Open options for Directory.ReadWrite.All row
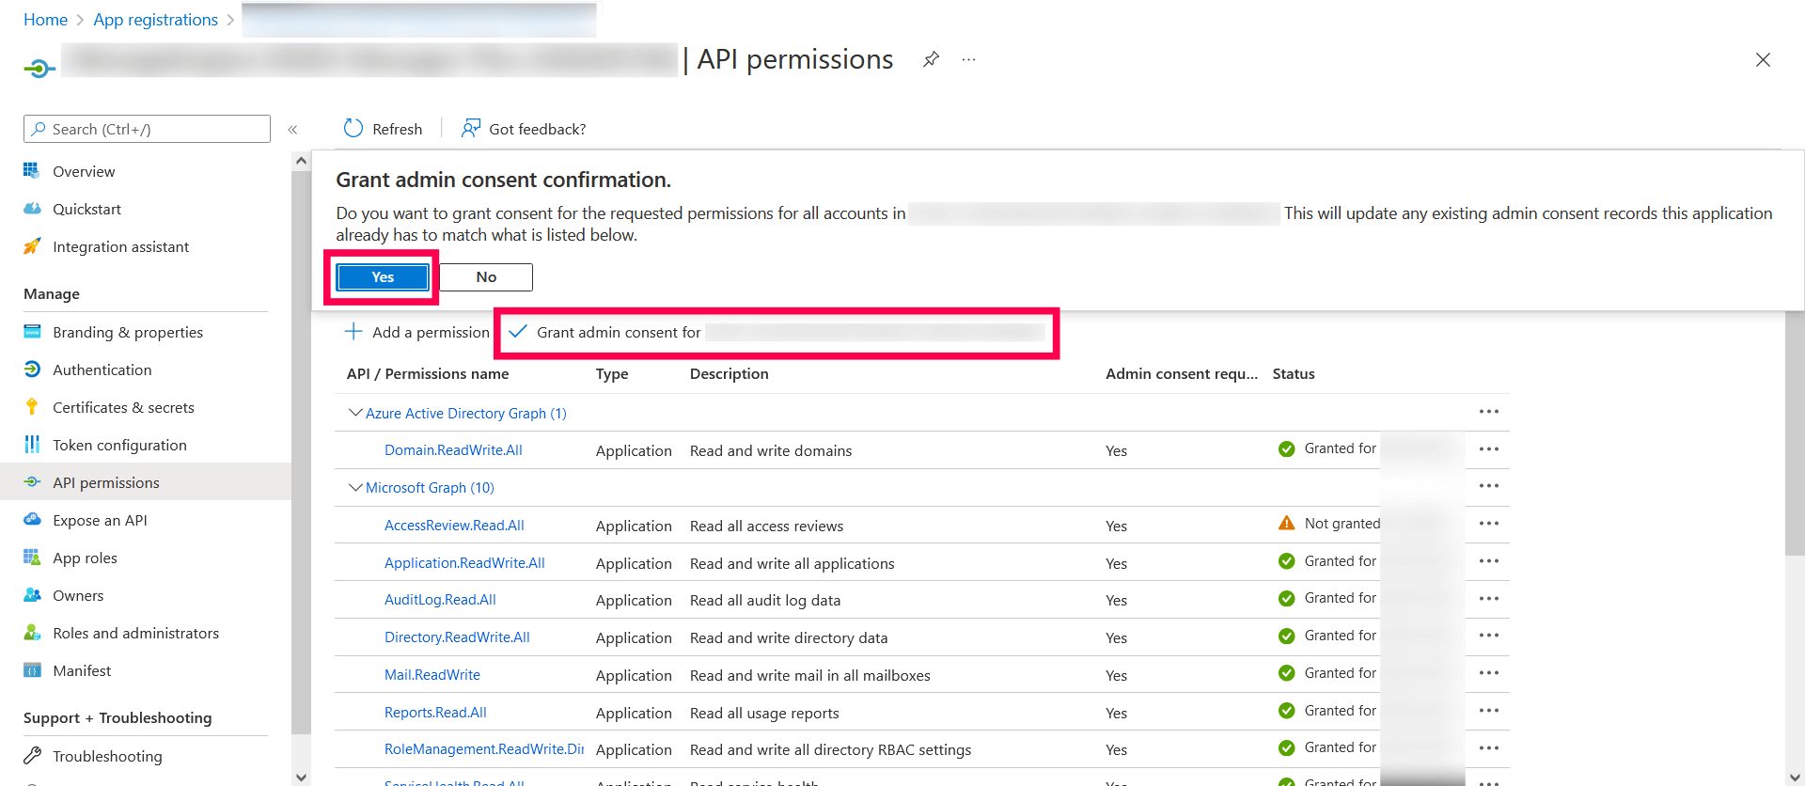Image resolution: width=1805 pixels, height=786 pixels. click(1488, 636)
